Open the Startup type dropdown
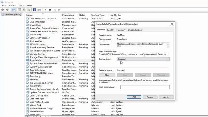208x117 pixels. click(143, 59)
